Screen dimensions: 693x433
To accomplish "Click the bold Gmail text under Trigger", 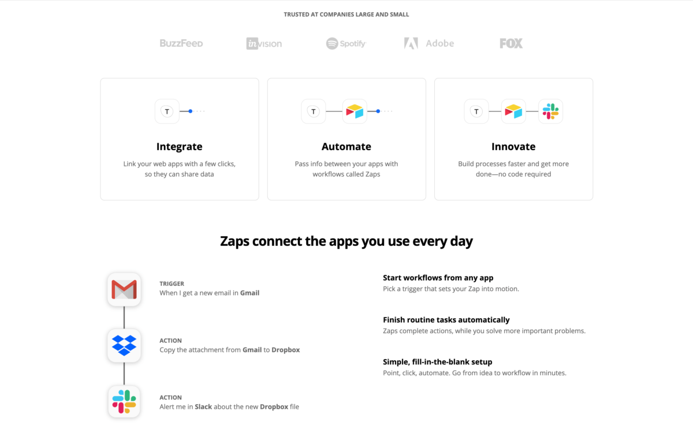I will (x=250, y=293).
